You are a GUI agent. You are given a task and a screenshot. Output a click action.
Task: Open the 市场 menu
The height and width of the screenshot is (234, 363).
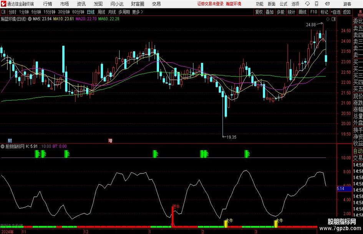tap(65, 4)
